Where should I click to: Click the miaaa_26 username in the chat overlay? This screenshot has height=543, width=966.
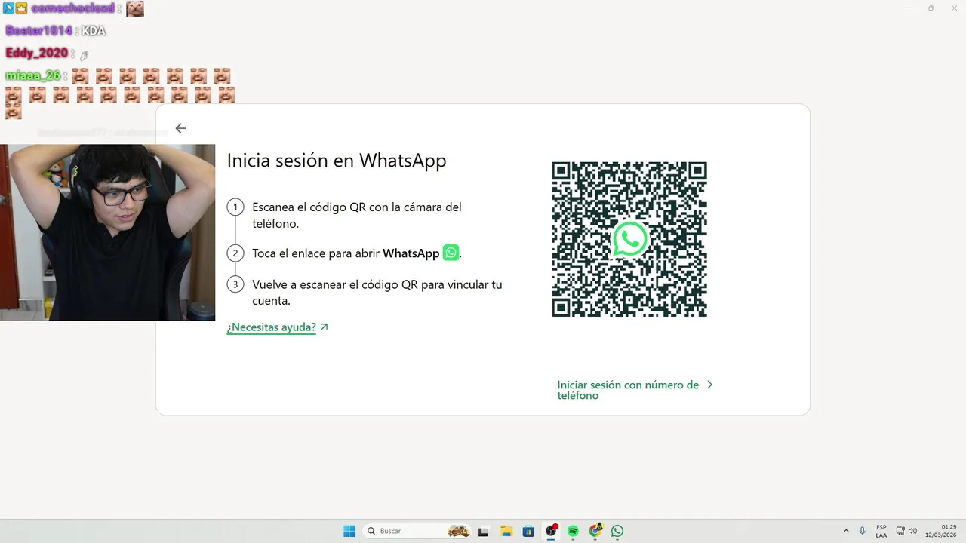tap(32, 75)
